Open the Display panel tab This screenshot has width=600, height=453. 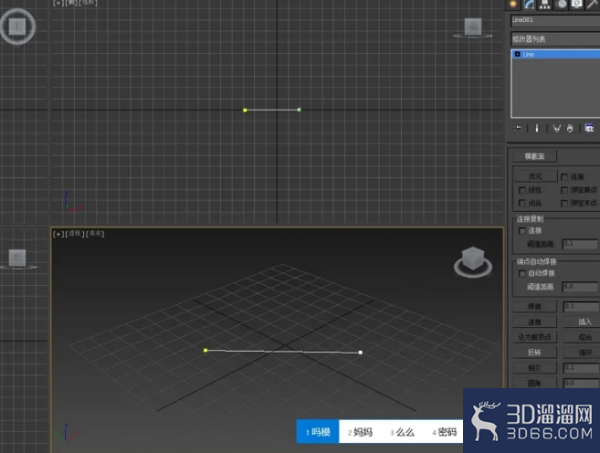click(577, 5)
